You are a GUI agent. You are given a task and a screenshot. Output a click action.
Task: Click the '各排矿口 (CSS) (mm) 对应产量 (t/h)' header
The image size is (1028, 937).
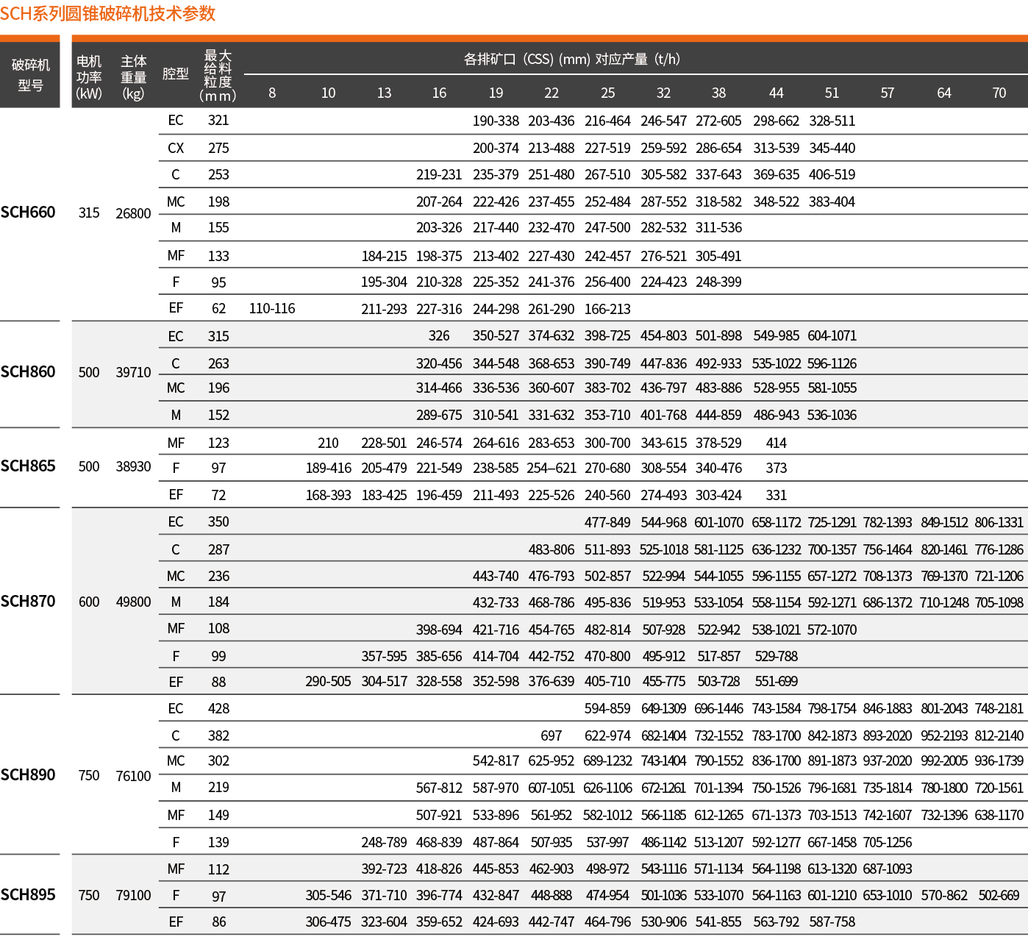[x=572, y=59]
